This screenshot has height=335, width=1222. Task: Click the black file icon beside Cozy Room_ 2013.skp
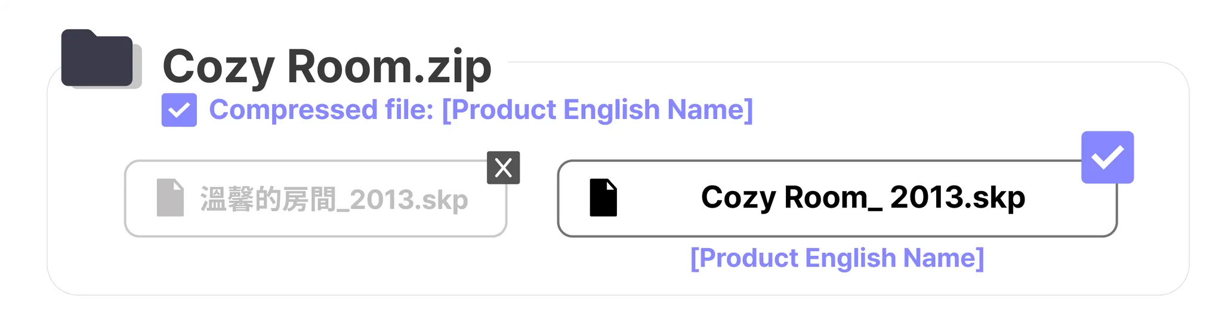(x=603, y=198)
